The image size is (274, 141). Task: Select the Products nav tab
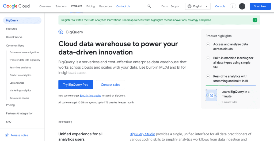77,6
